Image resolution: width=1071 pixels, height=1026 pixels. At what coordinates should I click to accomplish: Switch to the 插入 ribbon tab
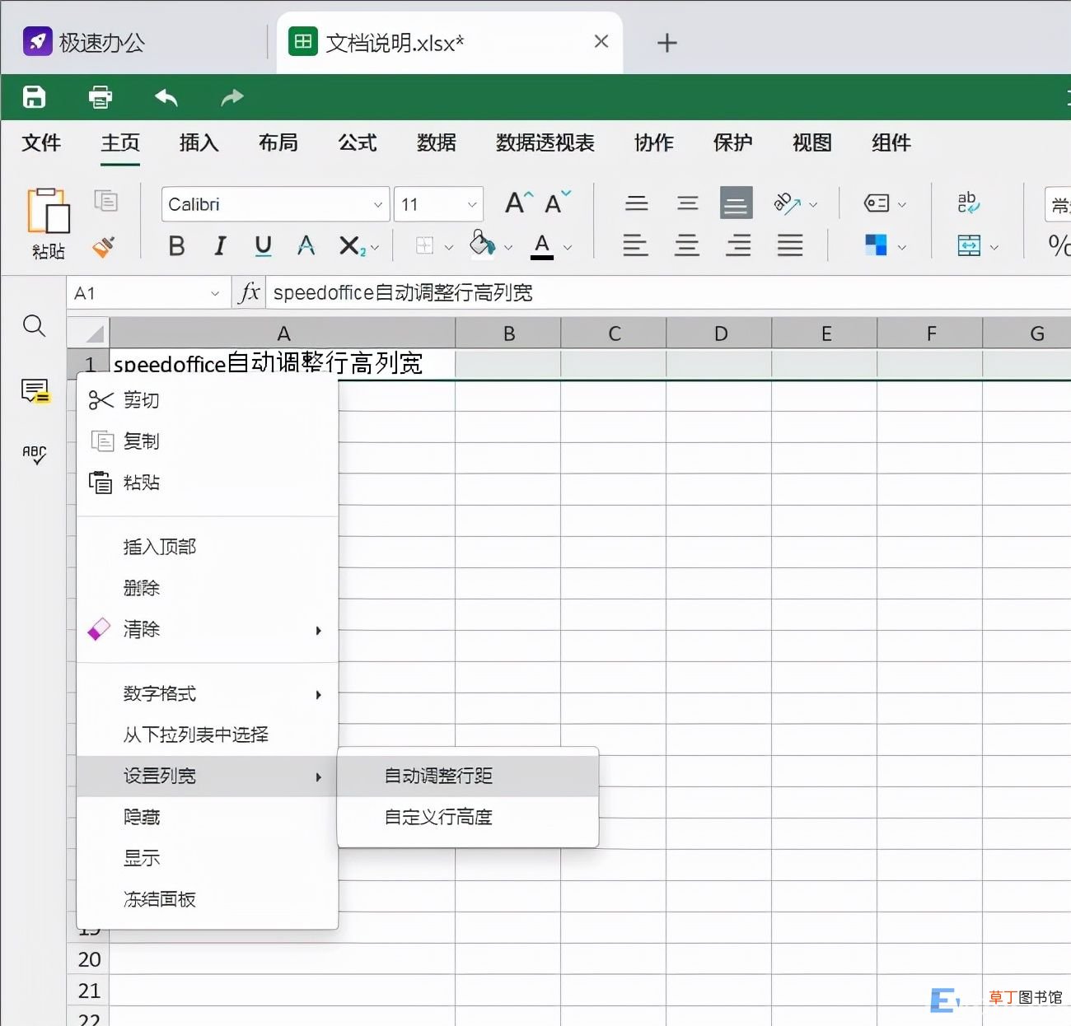click(x=199, y=142)
